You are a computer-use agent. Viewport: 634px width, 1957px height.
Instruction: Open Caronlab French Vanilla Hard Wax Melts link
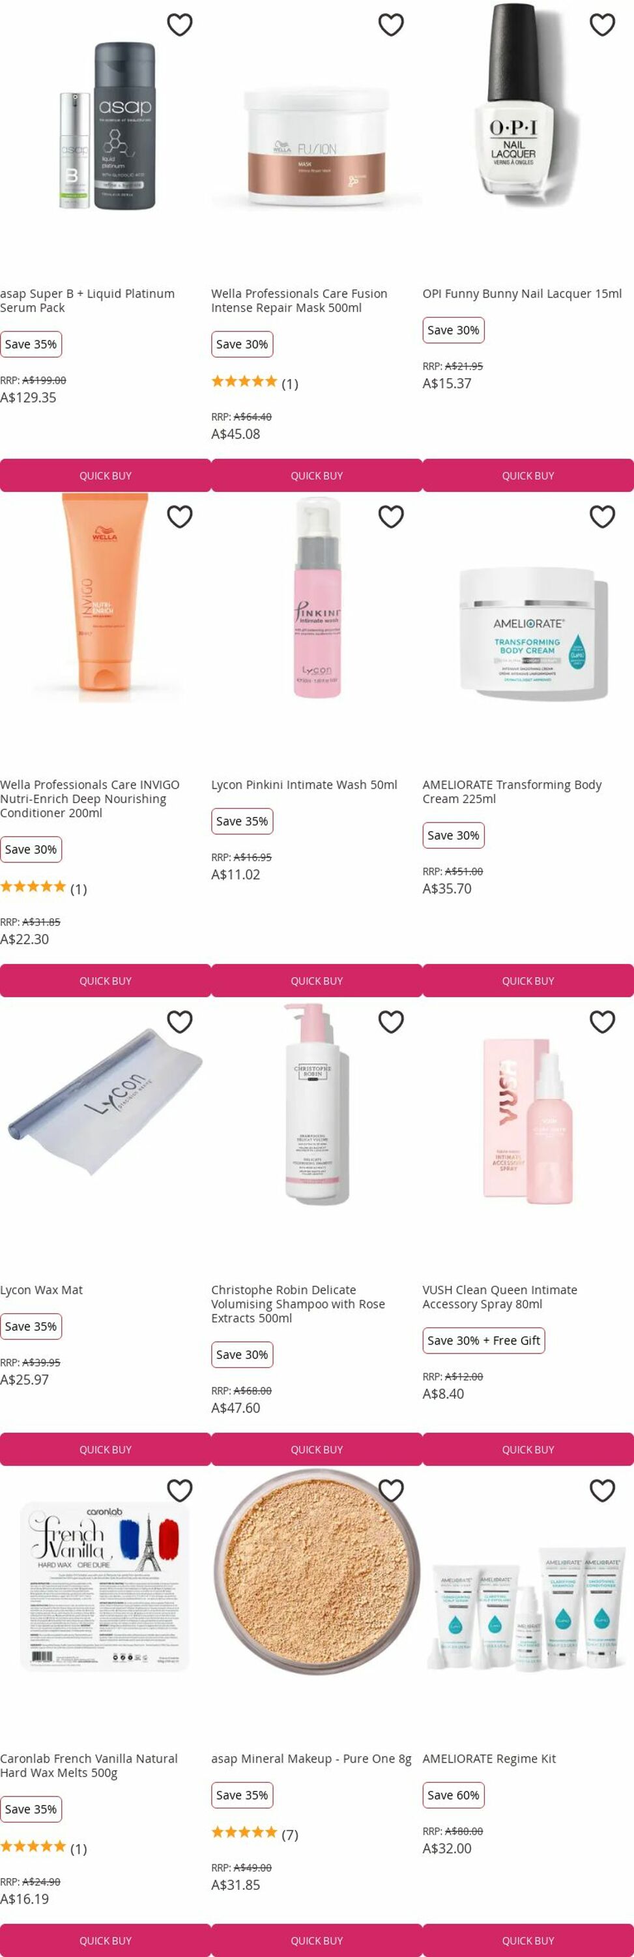[x=89, y=1766]
